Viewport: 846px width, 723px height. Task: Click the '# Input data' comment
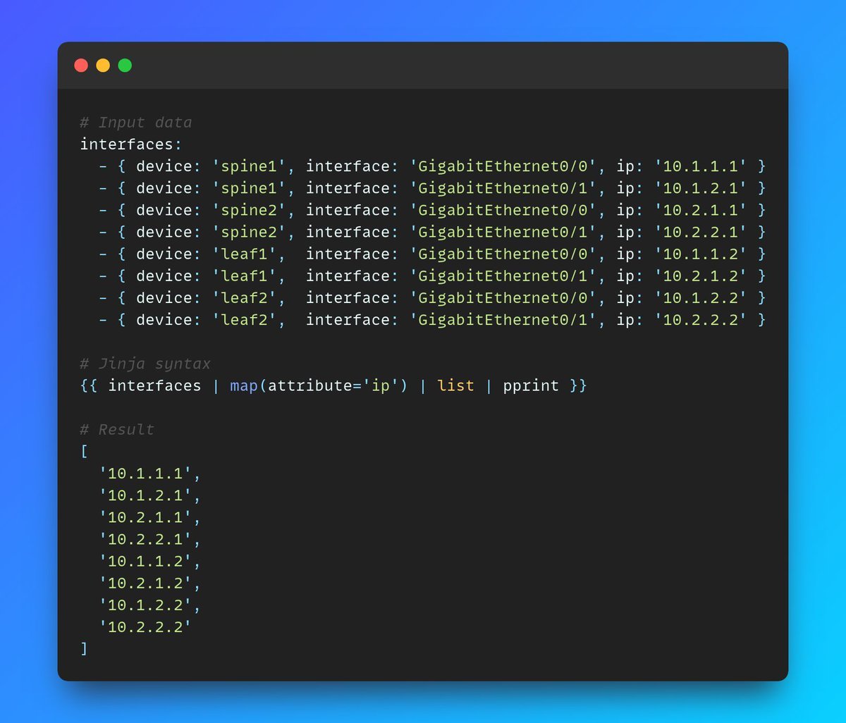tap(136, 123)
